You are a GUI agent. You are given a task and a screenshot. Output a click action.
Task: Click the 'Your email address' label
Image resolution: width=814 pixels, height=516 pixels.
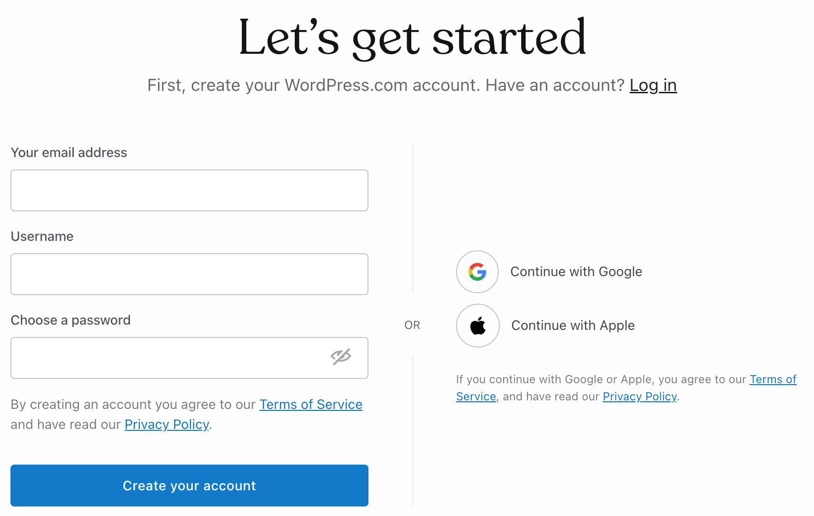pyautogui.click(x=69, y=153)
